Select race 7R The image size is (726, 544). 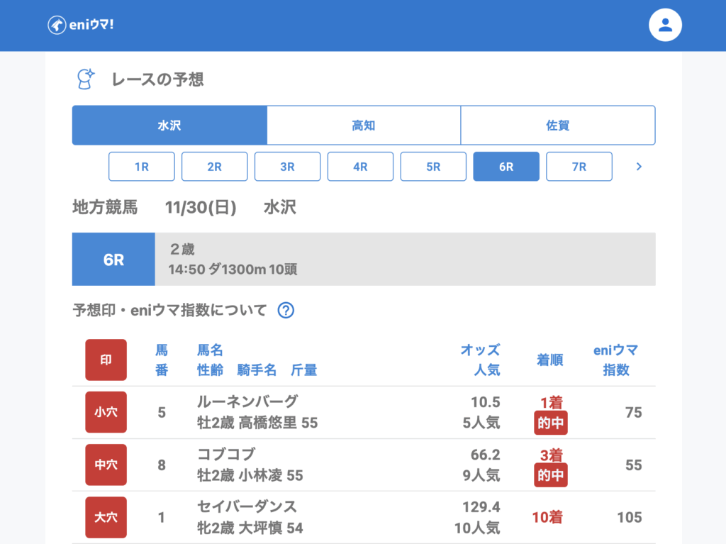point(579,167)
